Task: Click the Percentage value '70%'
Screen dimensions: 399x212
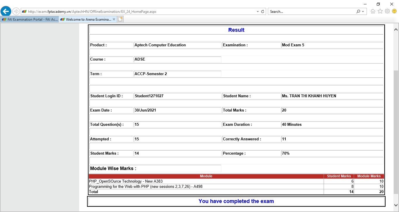Action: 286,153
